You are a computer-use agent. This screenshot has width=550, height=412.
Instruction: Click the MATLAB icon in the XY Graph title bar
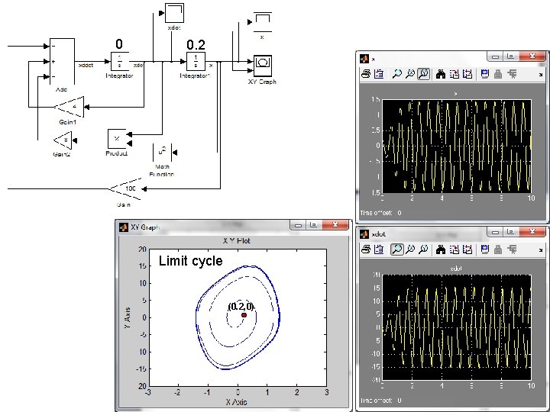(x=124, y=227)
